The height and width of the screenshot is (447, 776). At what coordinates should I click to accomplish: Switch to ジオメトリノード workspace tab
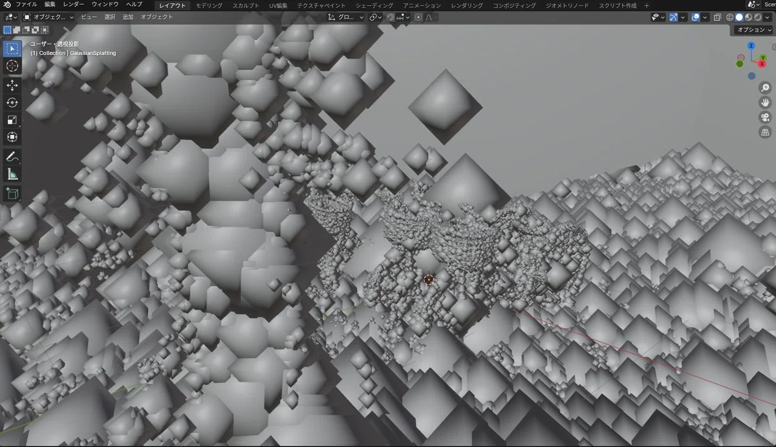coord(567,5)
